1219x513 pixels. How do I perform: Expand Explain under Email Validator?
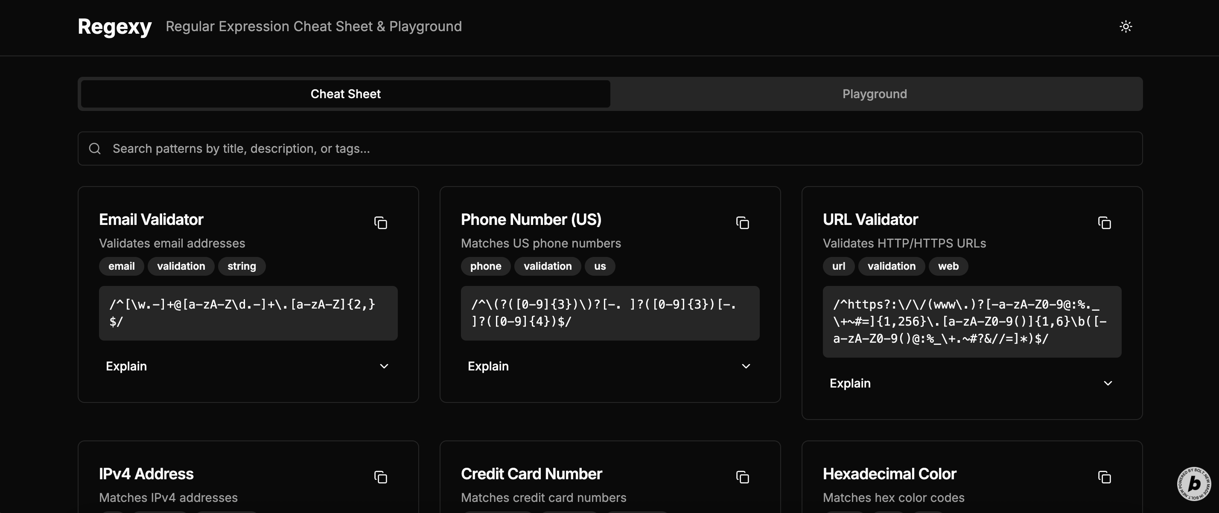tap(248, 366)
